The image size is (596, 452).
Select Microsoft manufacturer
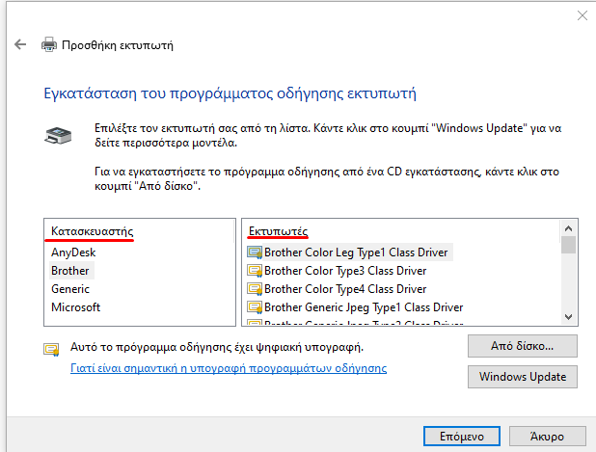(x=75, y=307)
